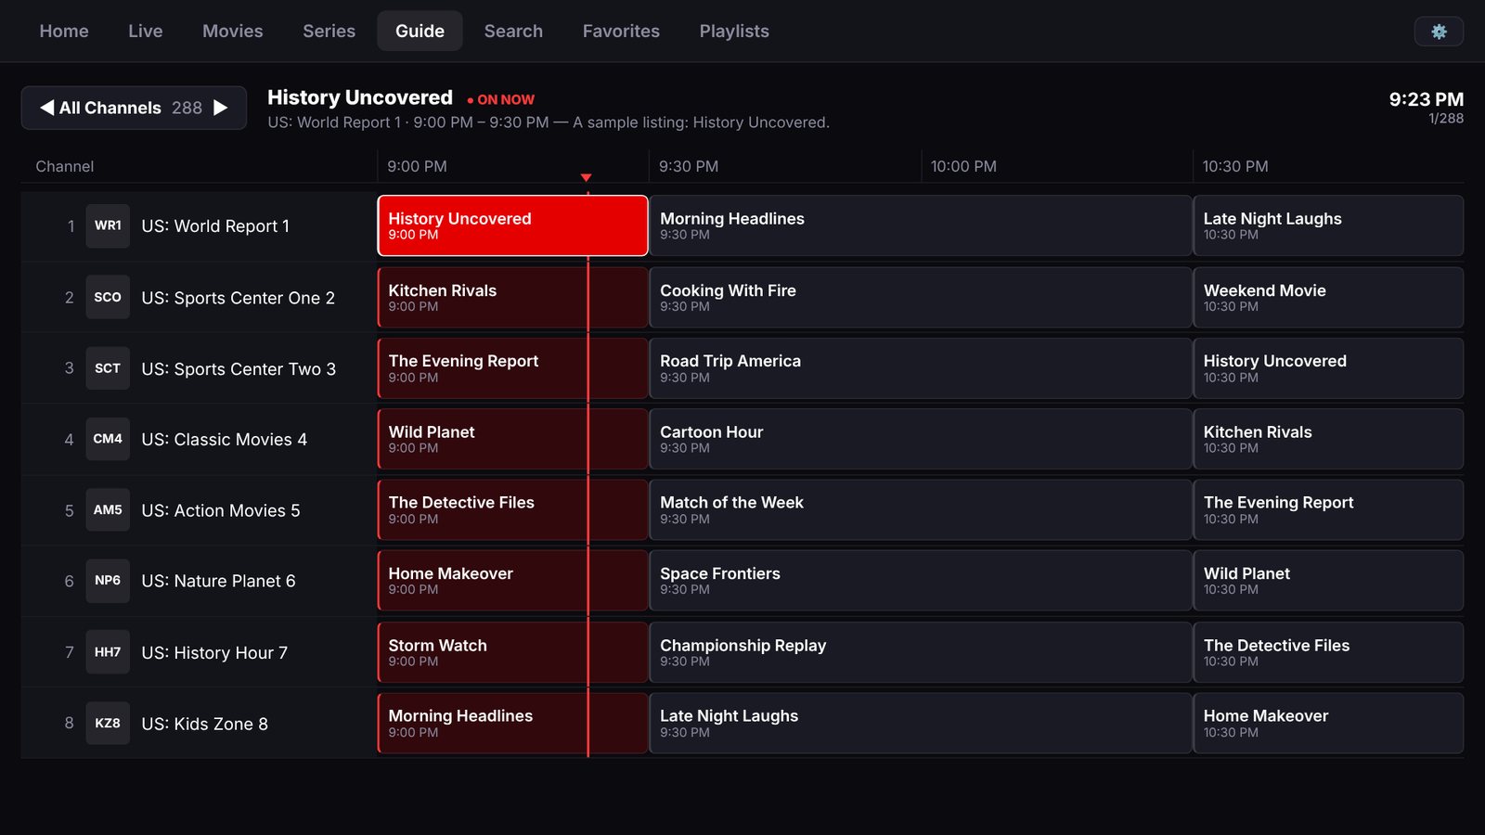Select US: Kids Zone 8 channel name
The height and width of the screenshot is (835, 1485).
point(204,724)
